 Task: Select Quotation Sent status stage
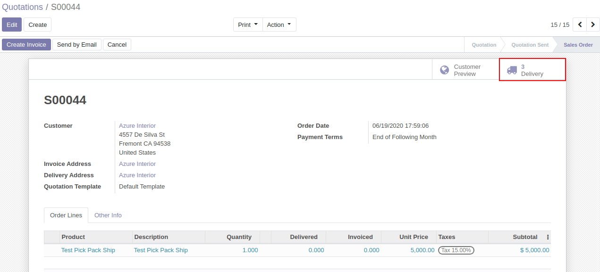(x=530, y=45)
